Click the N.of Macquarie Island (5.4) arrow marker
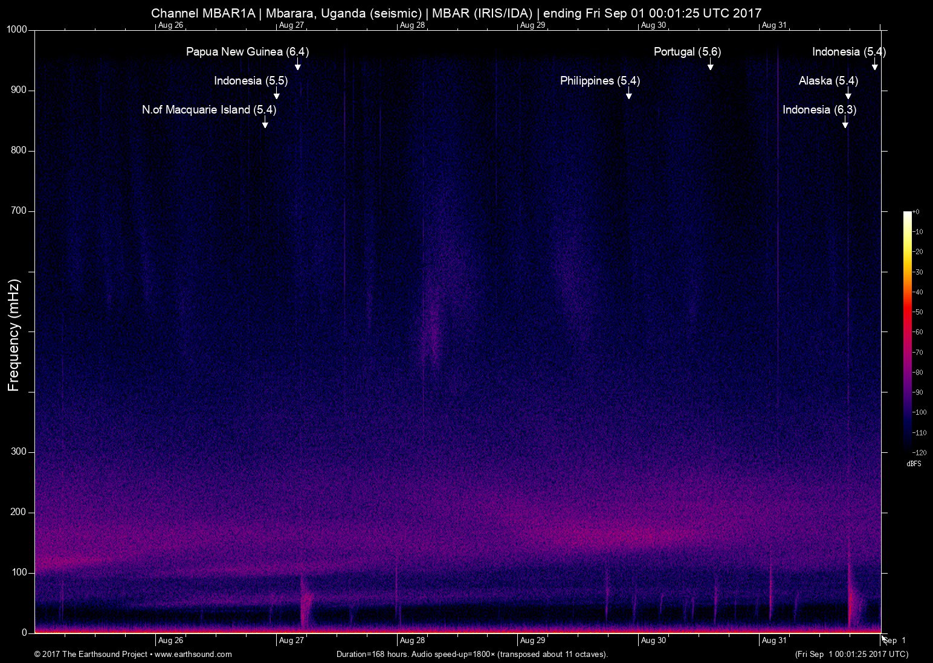Viewport: 933px width, 663px height. (265, 123)
